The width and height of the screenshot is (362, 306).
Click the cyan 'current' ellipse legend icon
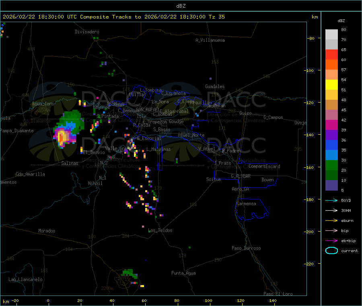pos(331,251)
